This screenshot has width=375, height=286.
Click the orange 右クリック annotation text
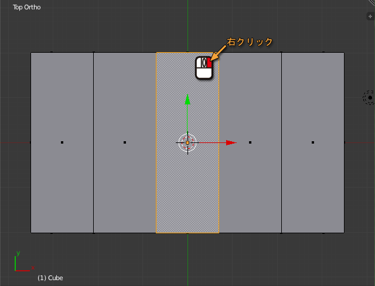tap(250, 42)
